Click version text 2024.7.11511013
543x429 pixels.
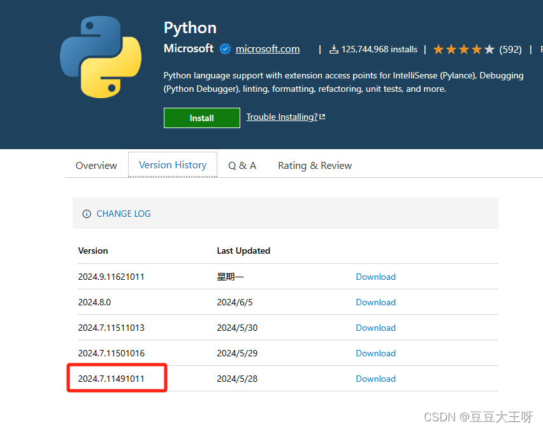(111, 328)
